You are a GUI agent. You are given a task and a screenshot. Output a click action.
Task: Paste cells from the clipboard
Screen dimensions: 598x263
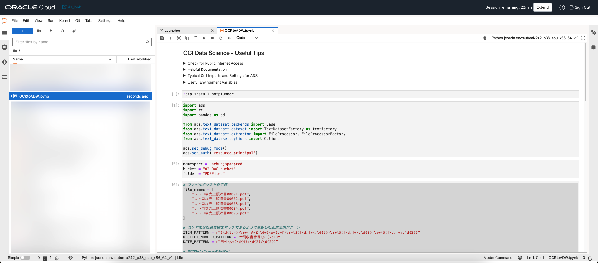pyautogui.click(x=196, y=38)
